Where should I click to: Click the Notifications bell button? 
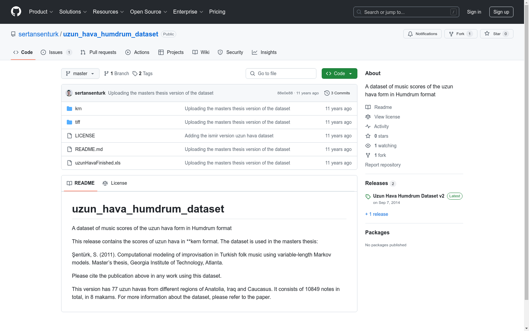click(422, 34)
